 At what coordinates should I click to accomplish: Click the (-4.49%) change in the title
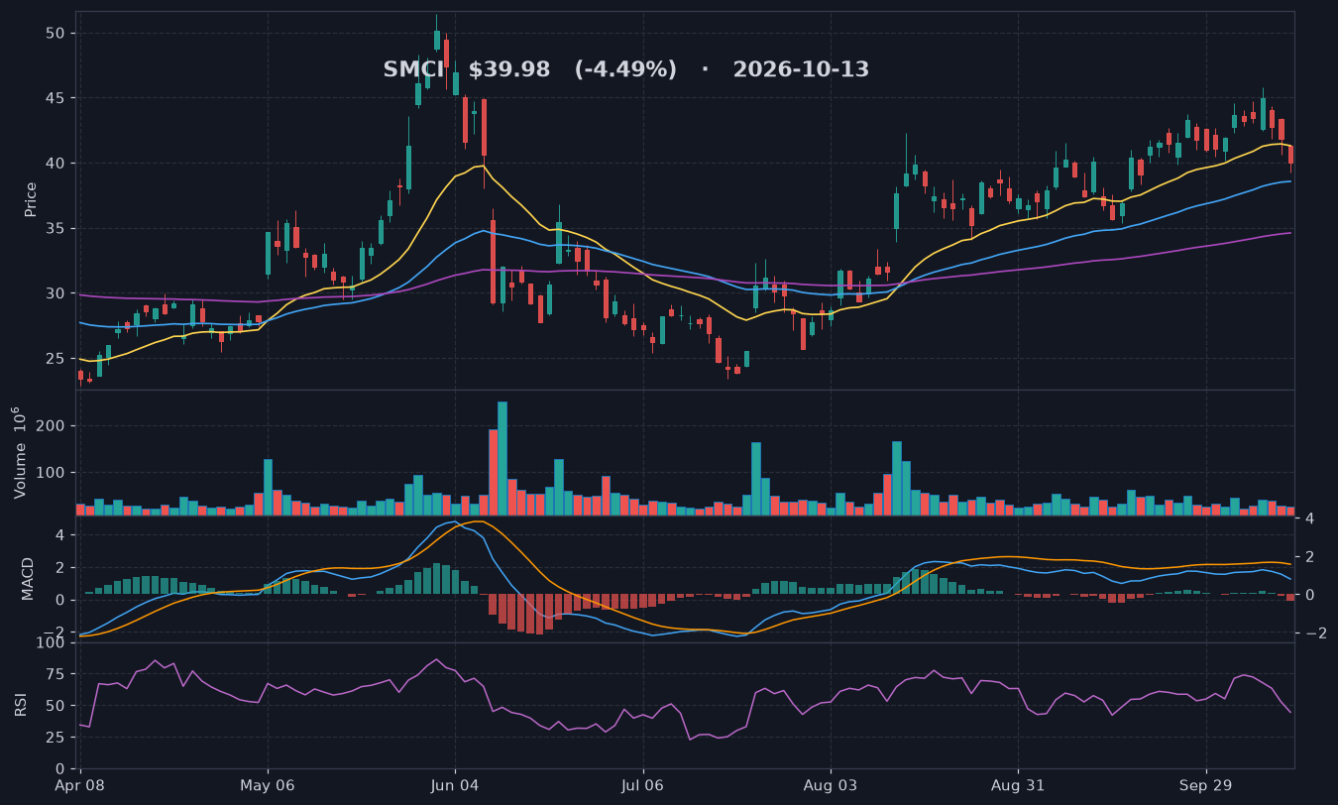coord(625,70)
